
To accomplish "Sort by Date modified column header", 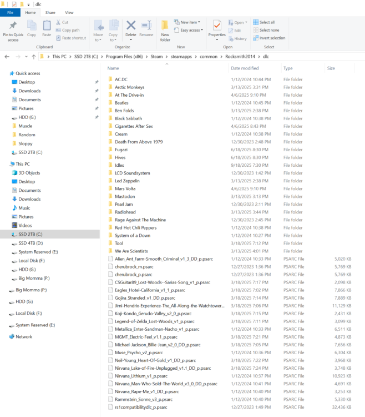I will point(255,68).
